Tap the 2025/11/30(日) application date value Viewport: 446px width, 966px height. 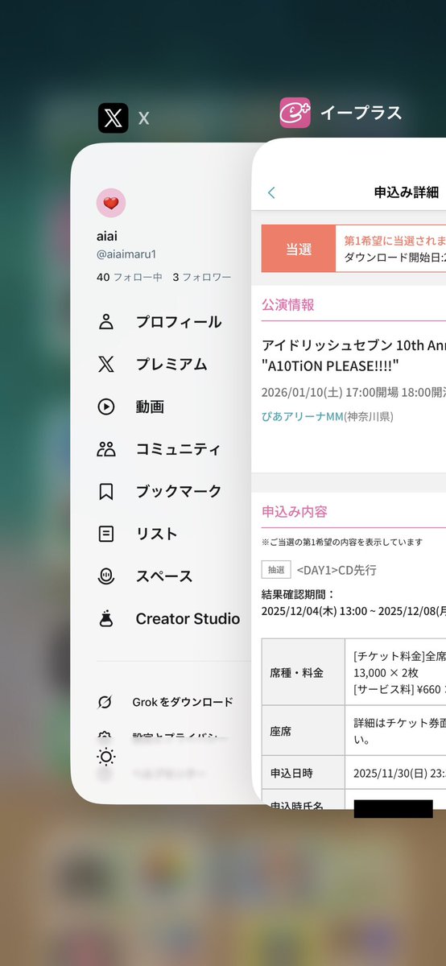(x=399, y=773)
